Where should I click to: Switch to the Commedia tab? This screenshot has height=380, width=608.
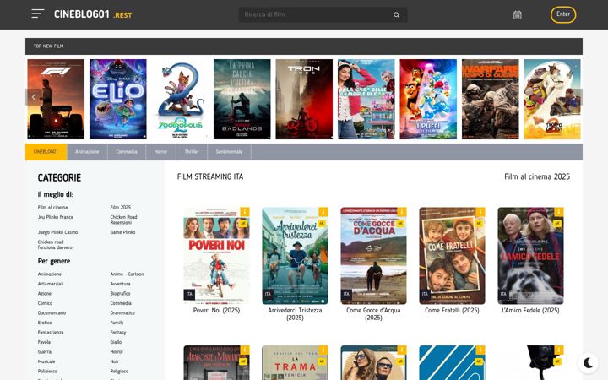(x=127, y=152)
